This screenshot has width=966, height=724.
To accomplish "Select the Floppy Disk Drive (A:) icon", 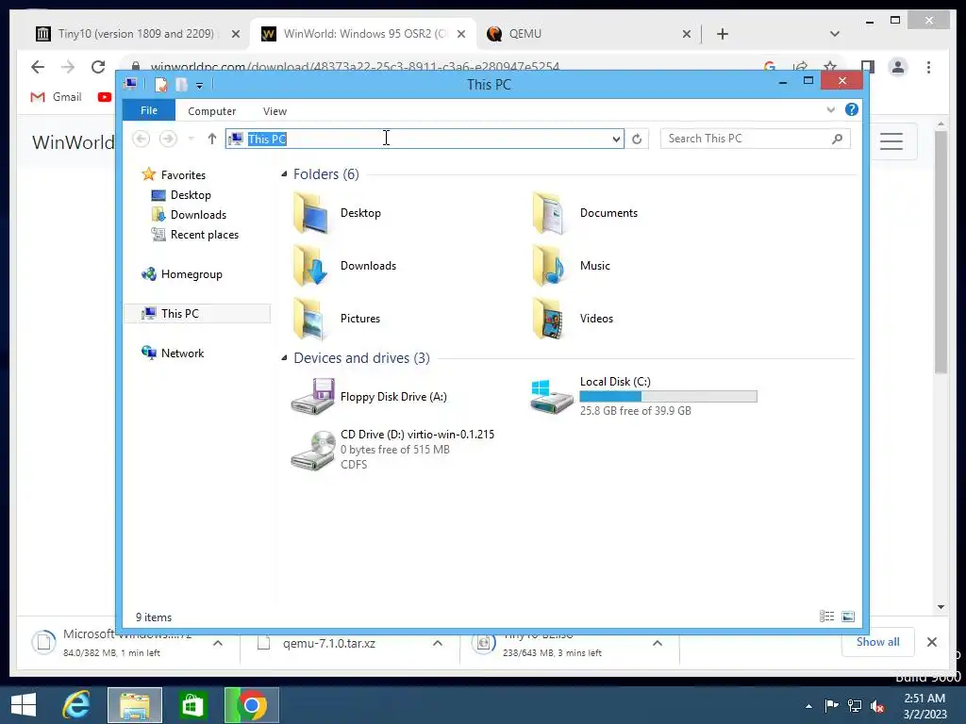I will click(x=313, y=397).
